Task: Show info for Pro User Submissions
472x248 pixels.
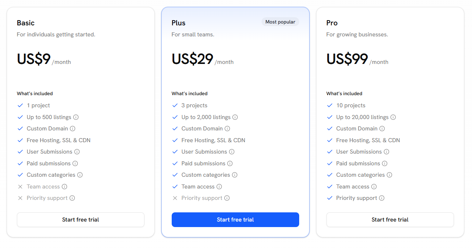Action: pos(387,152)
